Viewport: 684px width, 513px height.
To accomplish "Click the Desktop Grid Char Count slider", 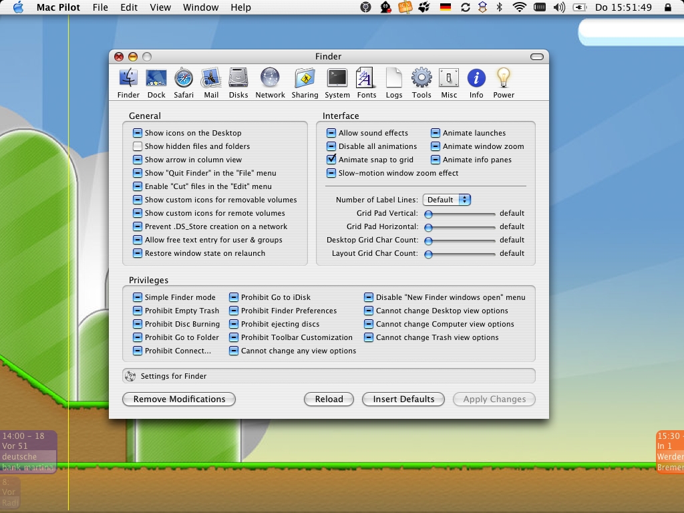I will click(x=460, y=240).
